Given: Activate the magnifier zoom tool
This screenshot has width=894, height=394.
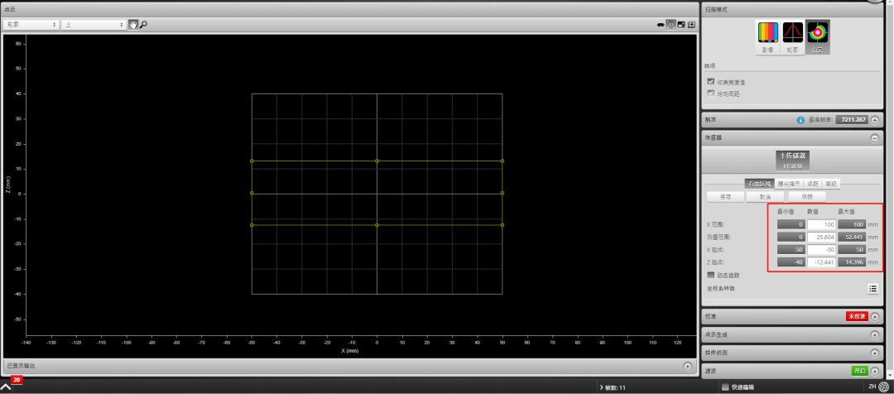Looking at the screenshot, I should (x=144, y=25).
